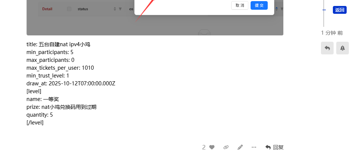Click the blue sort arrows near 提交

click(277, 9)
